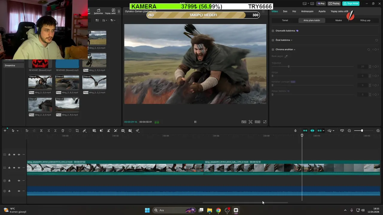
Task: Open fullscreen preview of the player
Action: point(265,122)
